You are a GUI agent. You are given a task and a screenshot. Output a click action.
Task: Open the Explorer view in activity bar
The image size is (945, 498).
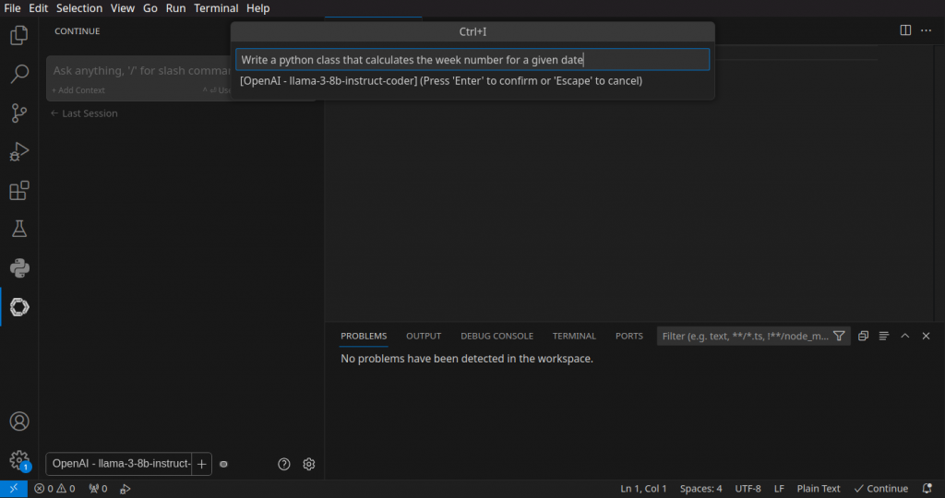pos(18,36)
